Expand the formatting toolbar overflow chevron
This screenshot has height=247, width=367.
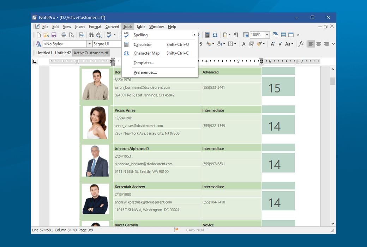point(333,44)
